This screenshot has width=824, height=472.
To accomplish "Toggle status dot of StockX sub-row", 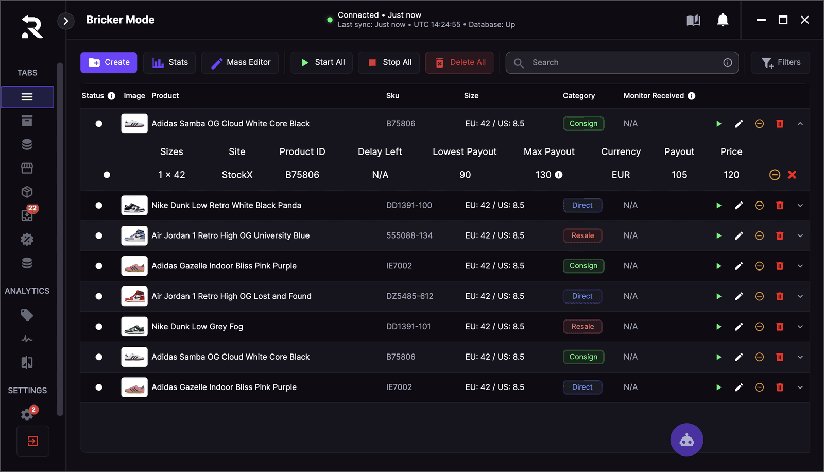I will tap(107, 175).
